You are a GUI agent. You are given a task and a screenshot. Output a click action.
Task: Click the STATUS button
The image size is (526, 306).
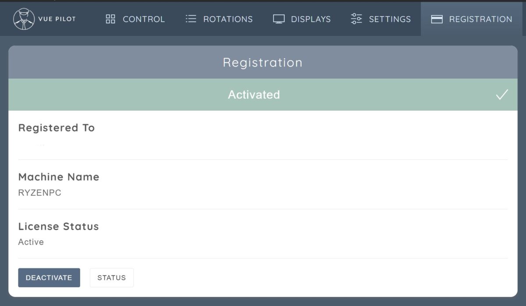click(x=112, y=277)
